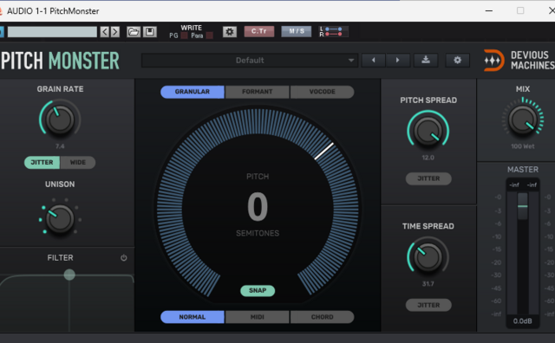This screenshot has width=555, height=343.
Task: Save Pitch Monster preset via download icon
Action: pyautogui.click(x=426, y=60)
